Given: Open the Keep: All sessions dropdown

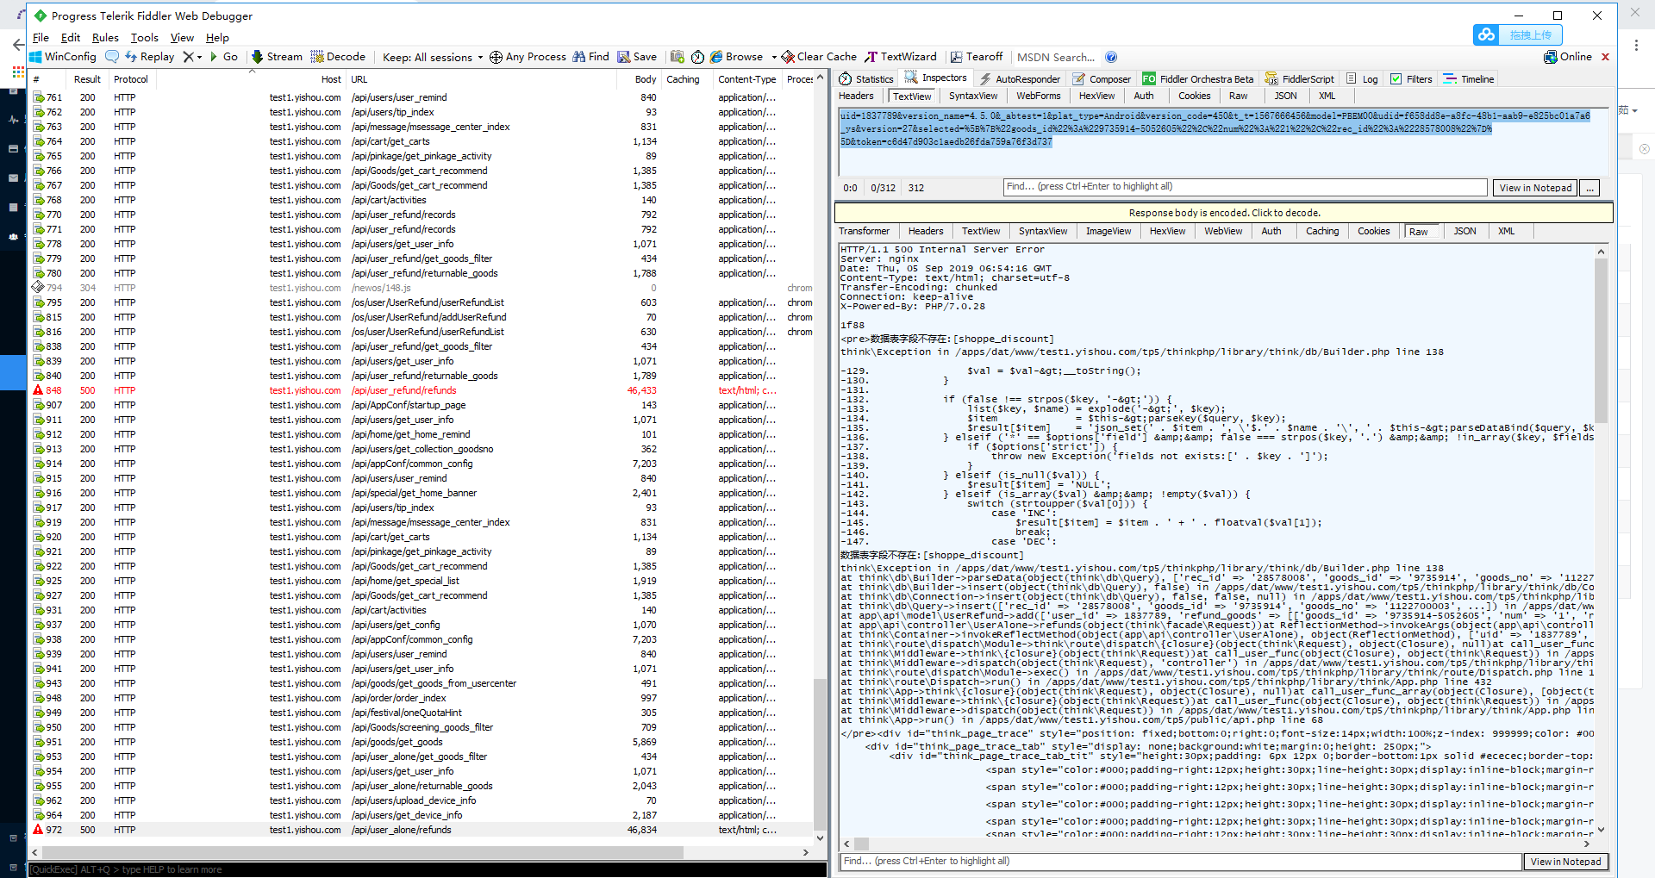Looking at the screenshot, I should pos(432,57).
